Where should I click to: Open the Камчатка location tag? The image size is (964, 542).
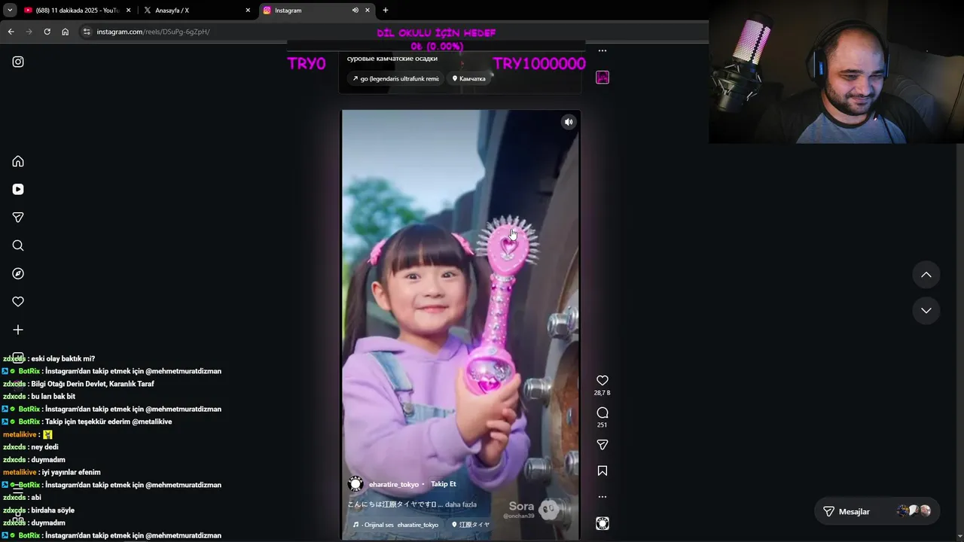tap(468, 78)
